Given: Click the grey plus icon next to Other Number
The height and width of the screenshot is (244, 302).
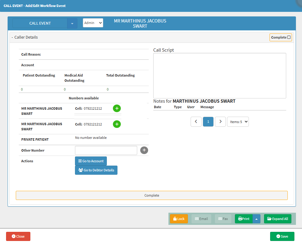Looking at the screenshot, I should tap(144, 150).
